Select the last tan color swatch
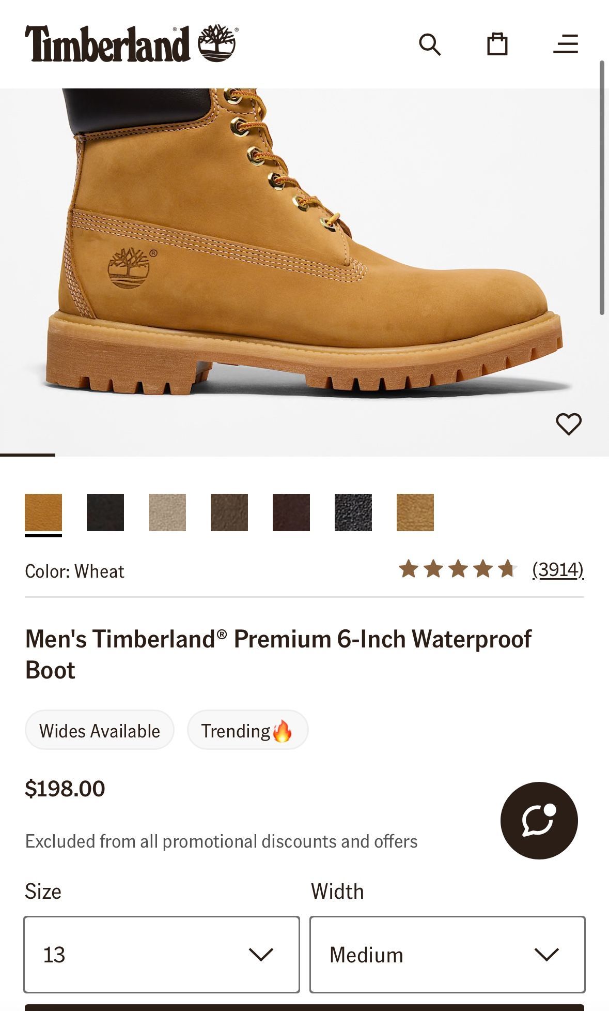The image size is (609, 1011). (415, 512)
